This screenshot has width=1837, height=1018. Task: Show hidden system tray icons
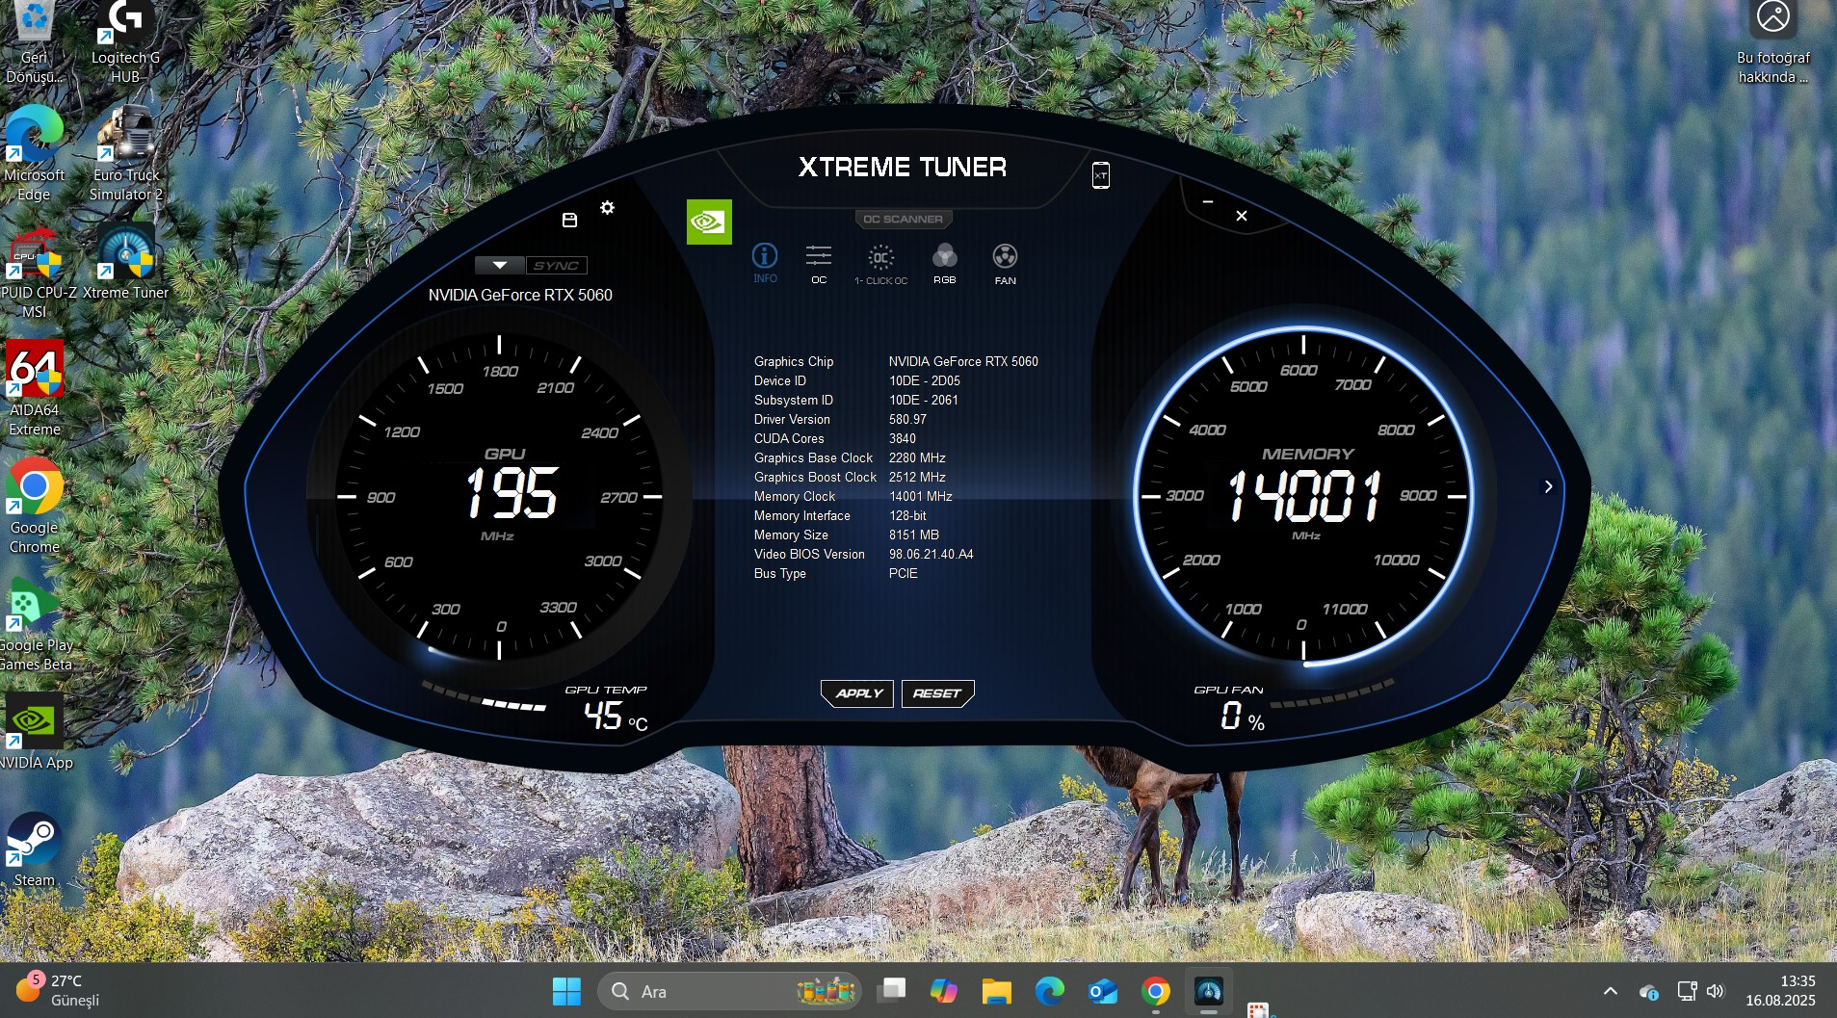click(1610, 991)
